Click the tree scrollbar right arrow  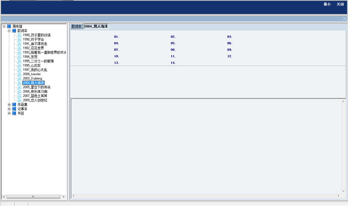[64, 197]
